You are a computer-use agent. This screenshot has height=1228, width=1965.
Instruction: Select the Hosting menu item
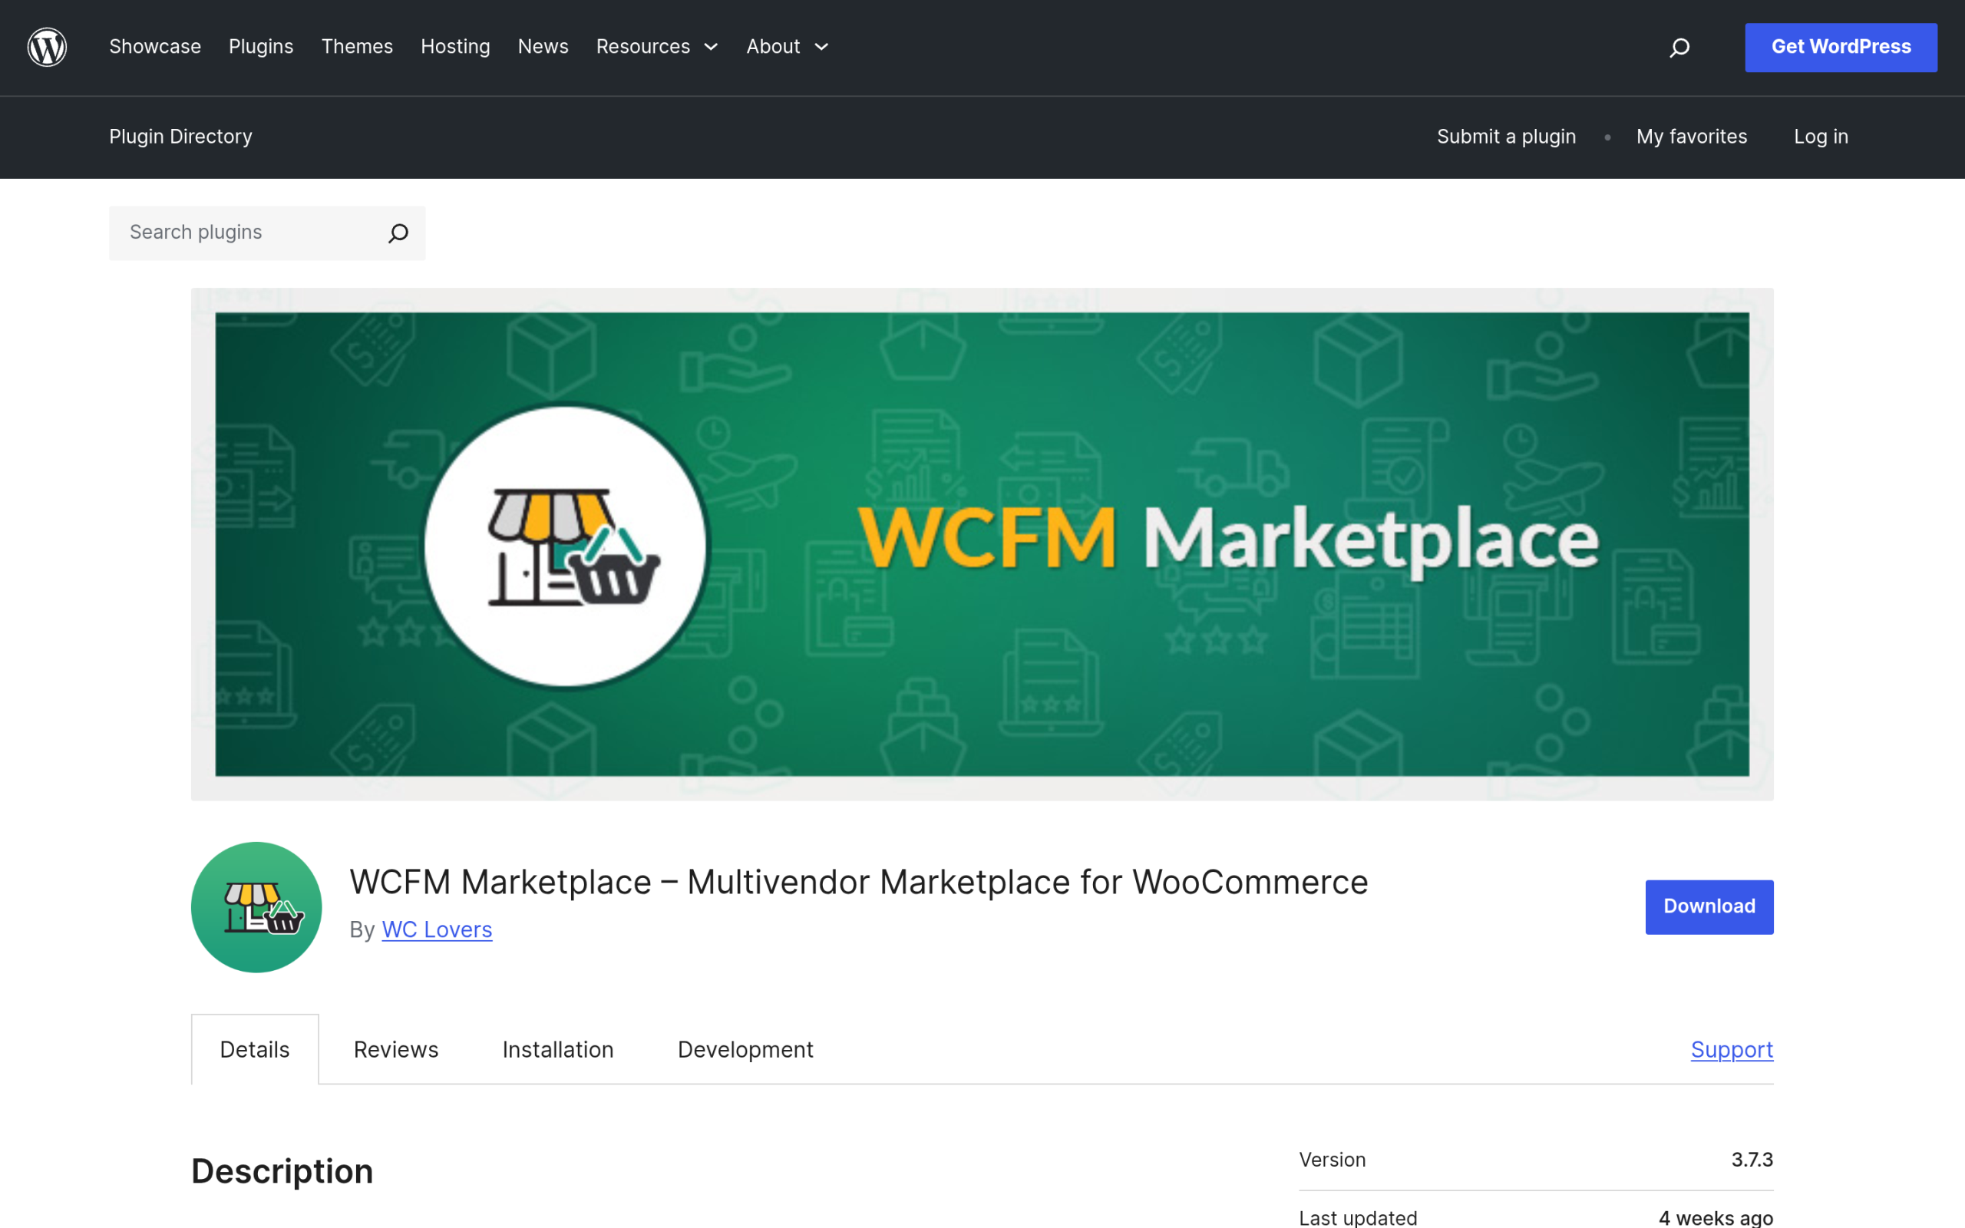tap(455, 47)
